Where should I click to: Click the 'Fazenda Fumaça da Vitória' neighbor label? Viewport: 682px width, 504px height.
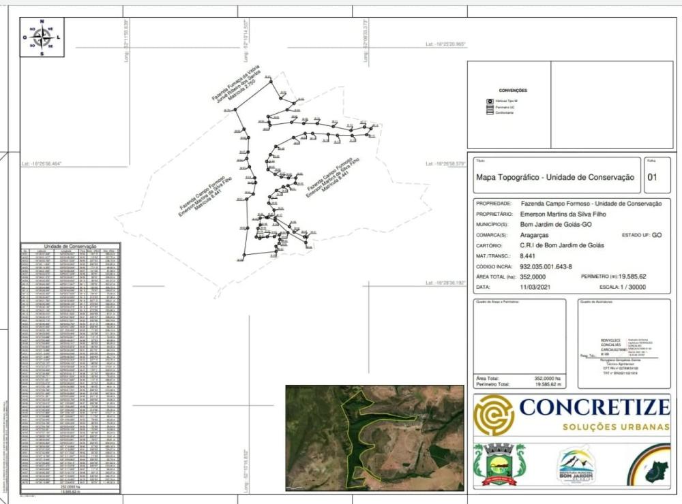click(x=235, y=82)
